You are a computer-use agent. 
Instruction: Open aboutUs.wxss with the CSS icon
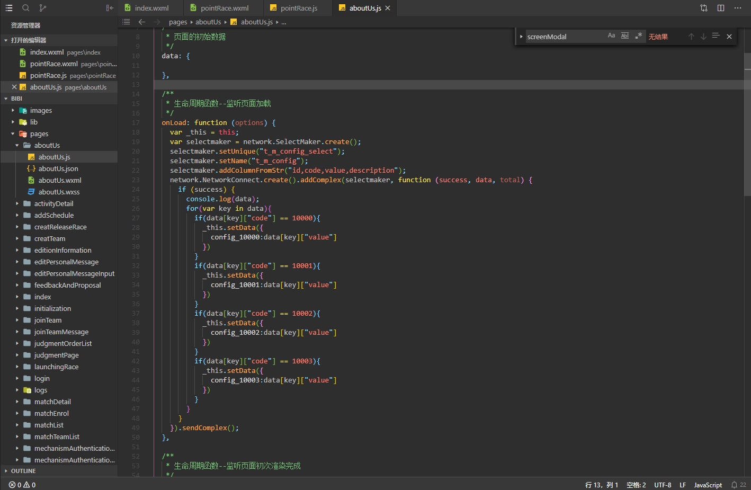(x=31, y=192)
